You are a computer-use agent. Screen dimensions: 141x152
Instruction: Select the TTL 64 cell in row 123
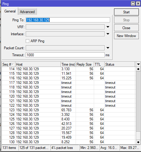click(x=99, y=110)
